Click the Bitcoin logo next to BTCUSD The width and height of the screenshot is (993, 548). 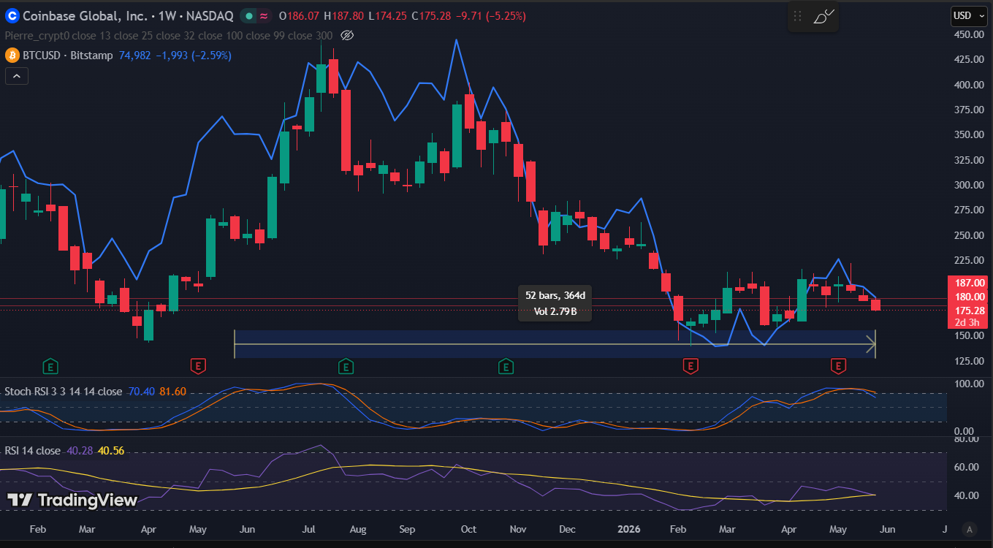[x=12, y=55]
